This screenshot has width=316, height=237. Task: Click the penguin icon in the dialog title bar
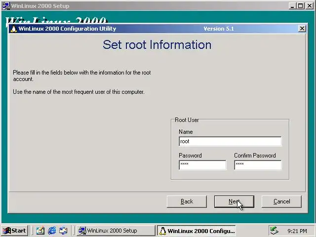[13, 29]
